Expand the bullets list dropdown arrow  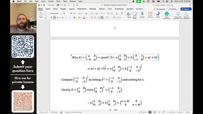tap(94, 14)
